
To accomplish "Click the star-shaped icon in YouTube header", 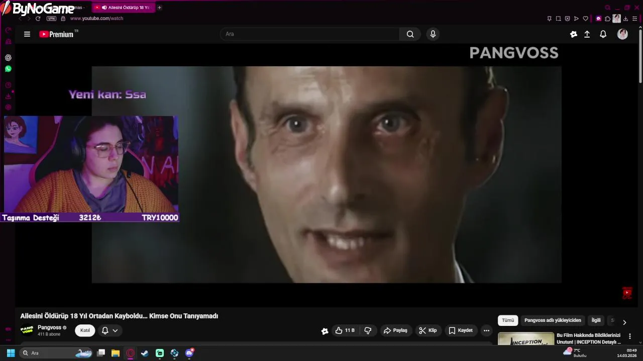I will point(574,34).
